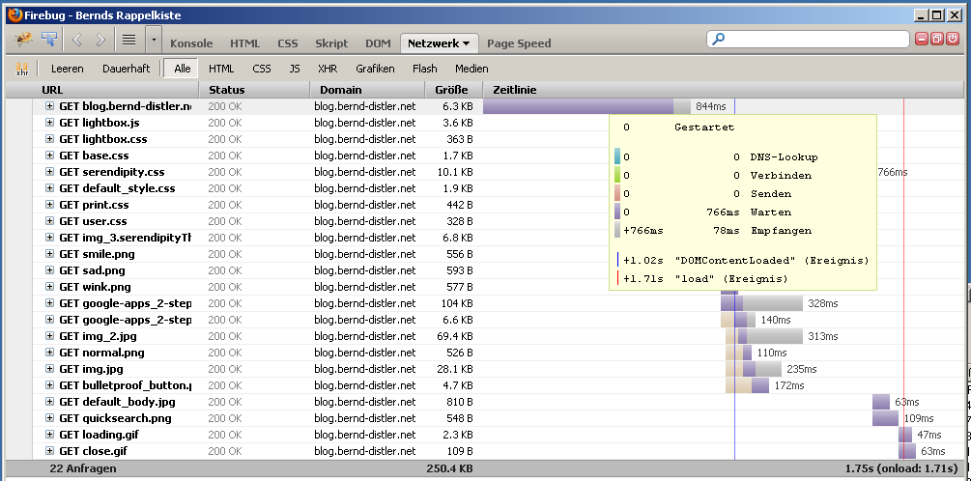Open the Page Speed tab
This screenshot has width=971, height=481.
[x=519, y=43]
